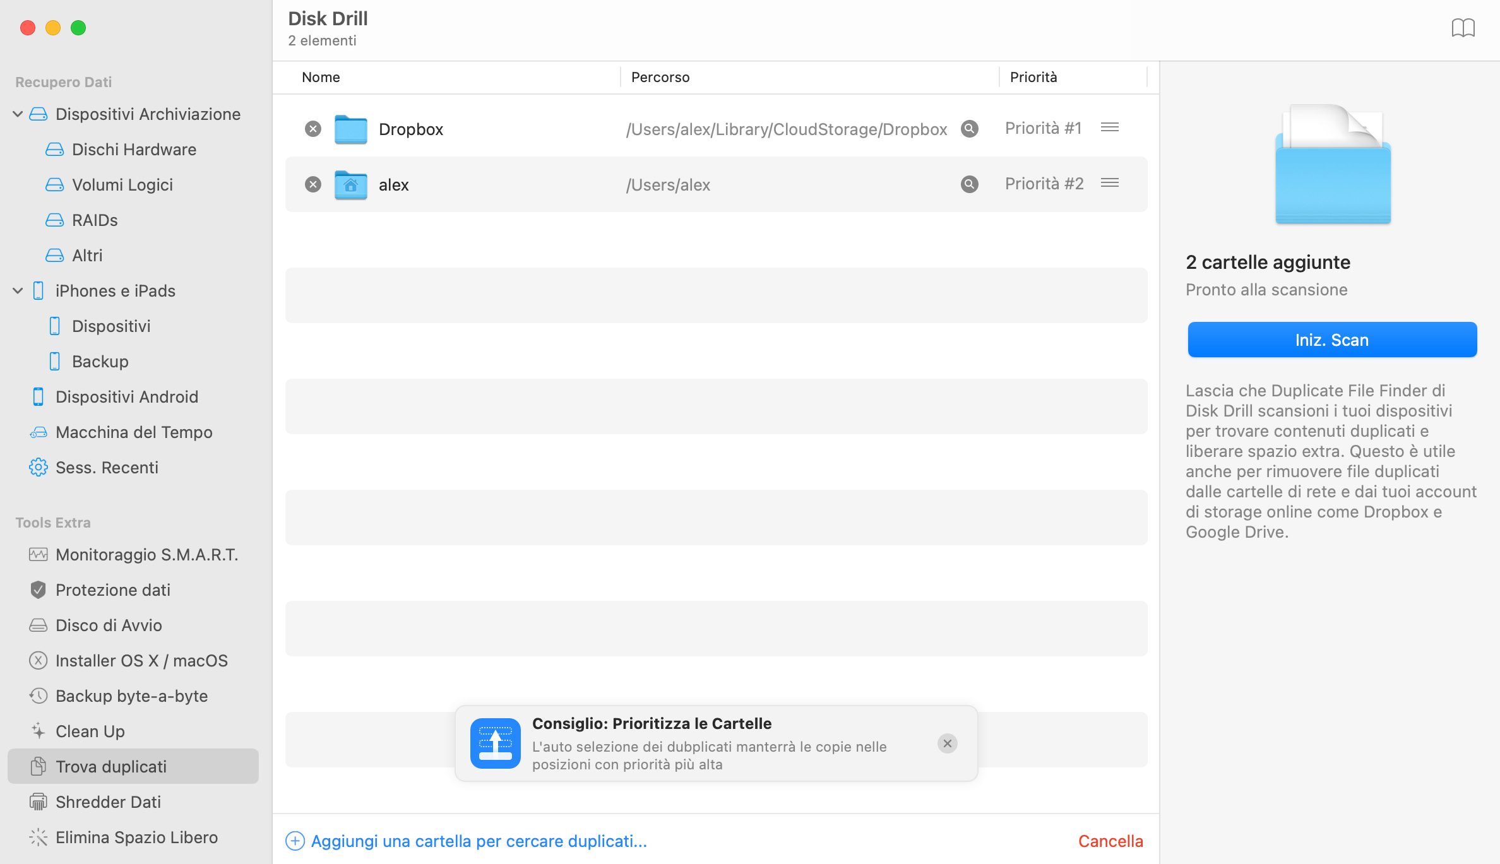Click the Macchina del Tempo icon
Screen dimensions: 1500x864
tap(39, 432)
